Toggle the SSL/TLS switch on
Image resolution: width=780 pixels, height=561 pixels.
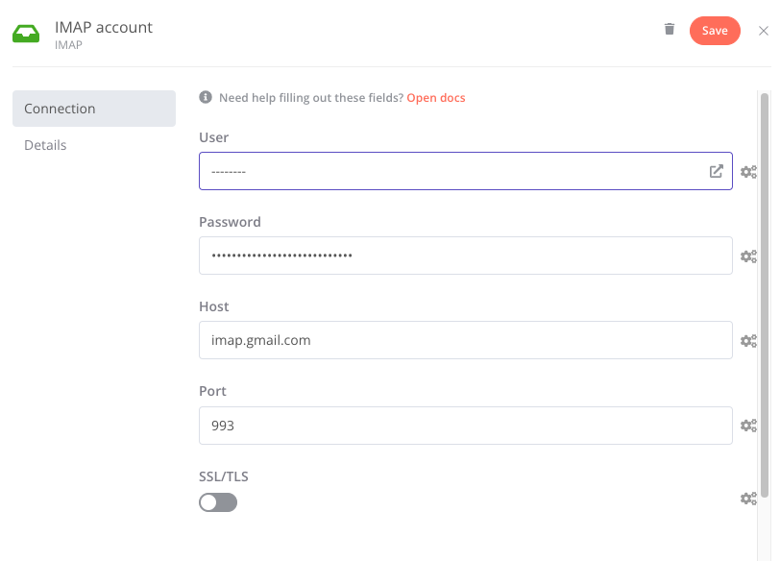[218, 502]
